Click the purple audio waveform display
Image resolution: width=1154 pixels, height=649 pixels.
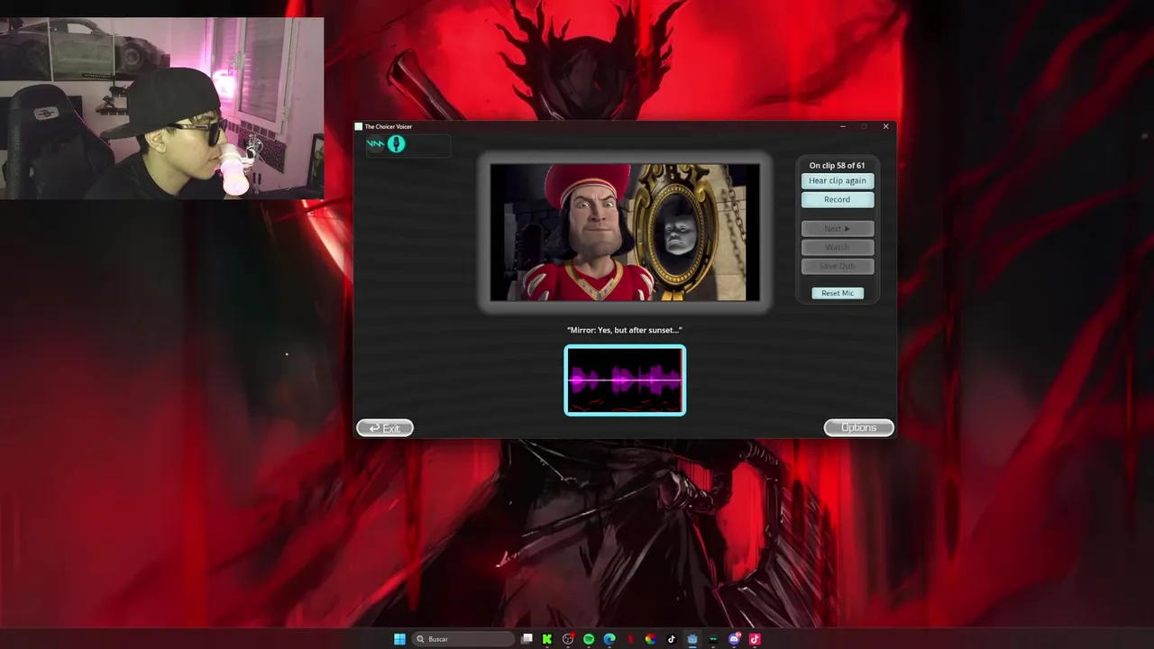click(625, 380)
